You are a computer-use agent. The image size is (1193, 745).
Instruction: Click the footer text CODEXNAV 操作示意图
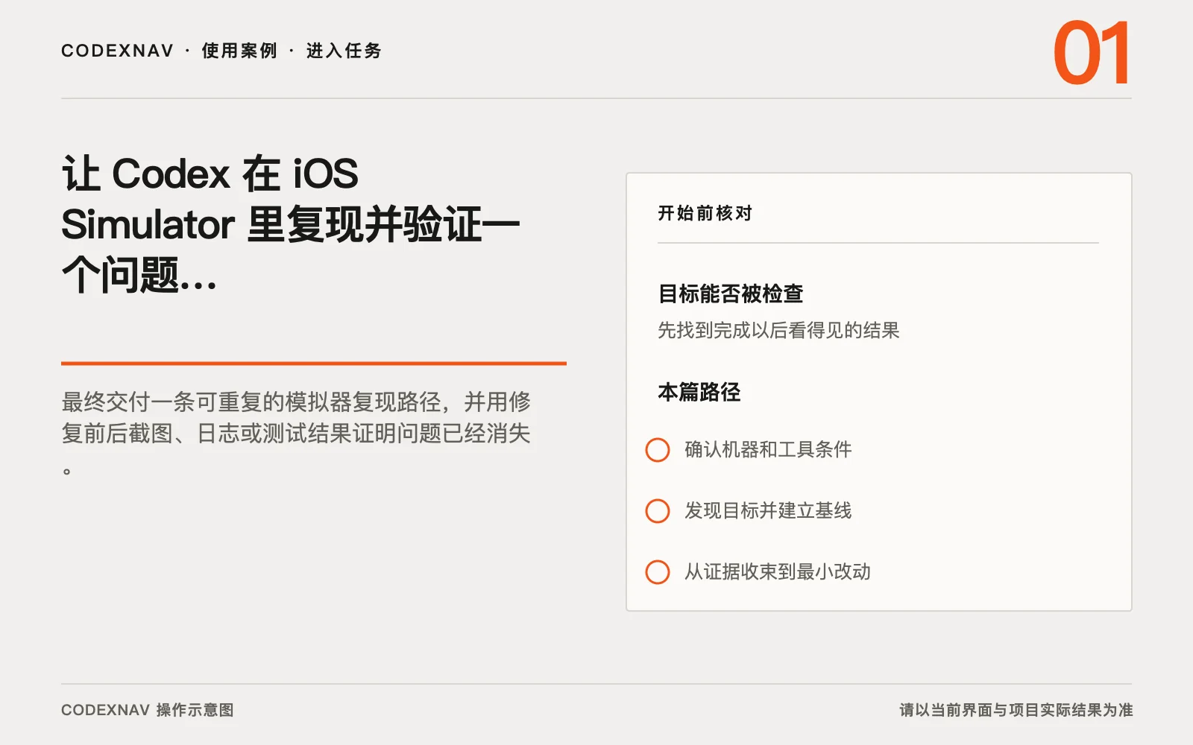(x=148, y=710)
